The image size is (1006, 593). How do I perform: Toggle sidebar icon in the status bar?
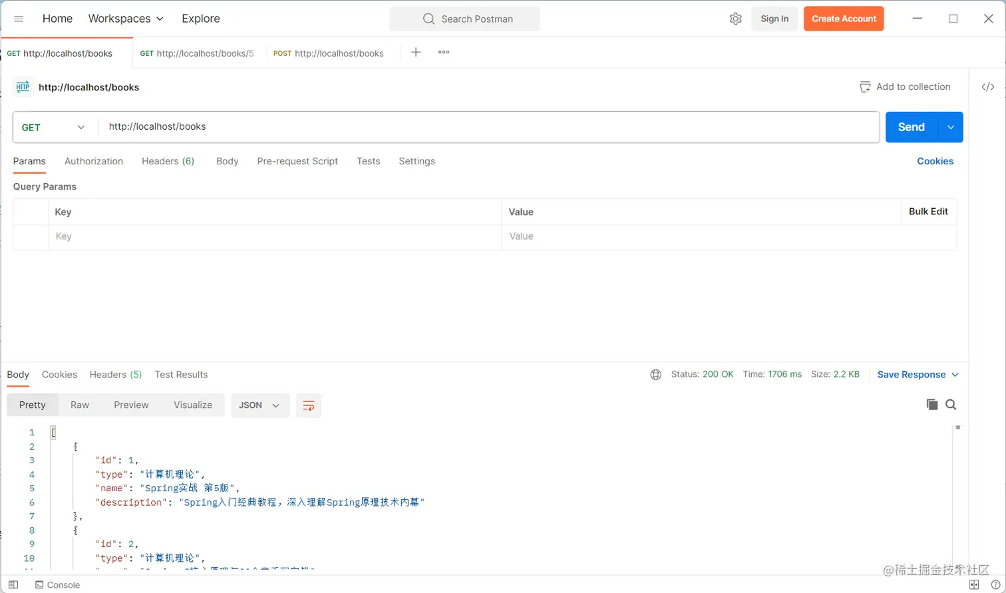click(x=13, y=584)
